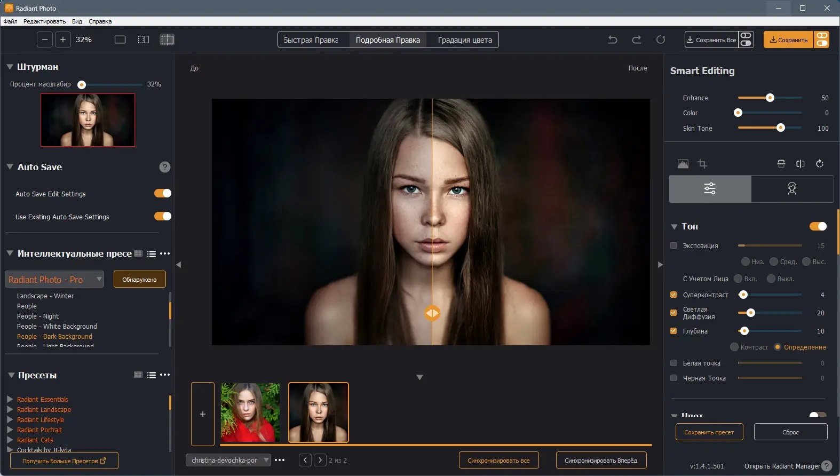Reset edits with circular arrow icon
The image size is (840, 476).
pos(661,39)
